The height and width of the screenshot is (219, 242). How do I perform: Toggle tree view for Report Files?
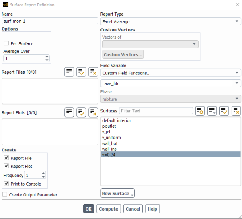click(x=69, y=72)
